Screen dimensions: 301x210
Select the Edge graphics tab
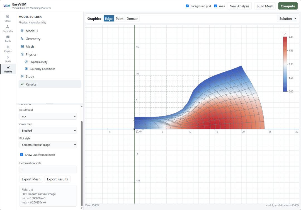click(109, 19)
